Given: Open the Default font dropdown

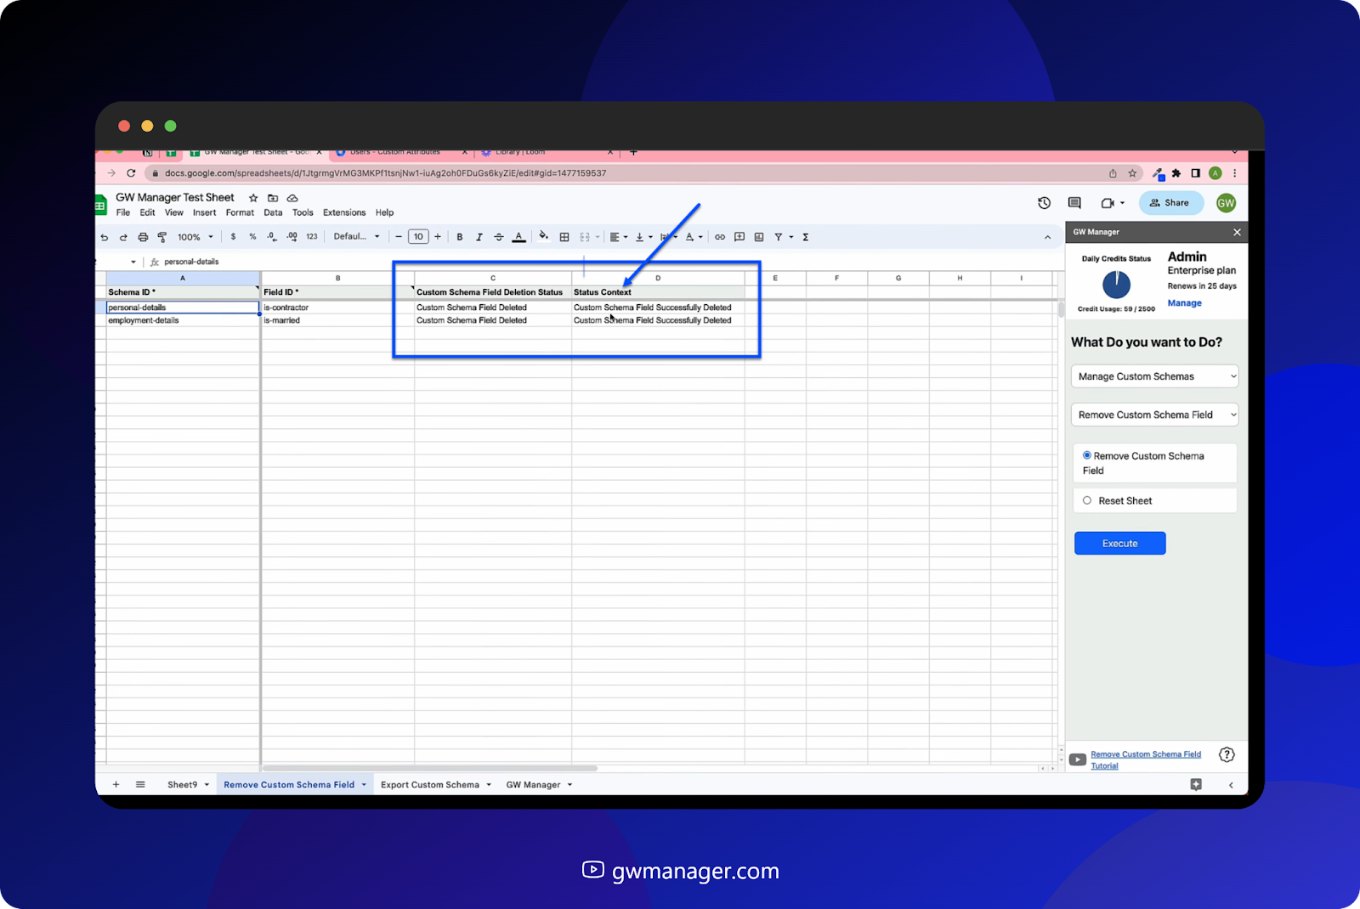Looking at the screenshot, I should pos(356,237).
